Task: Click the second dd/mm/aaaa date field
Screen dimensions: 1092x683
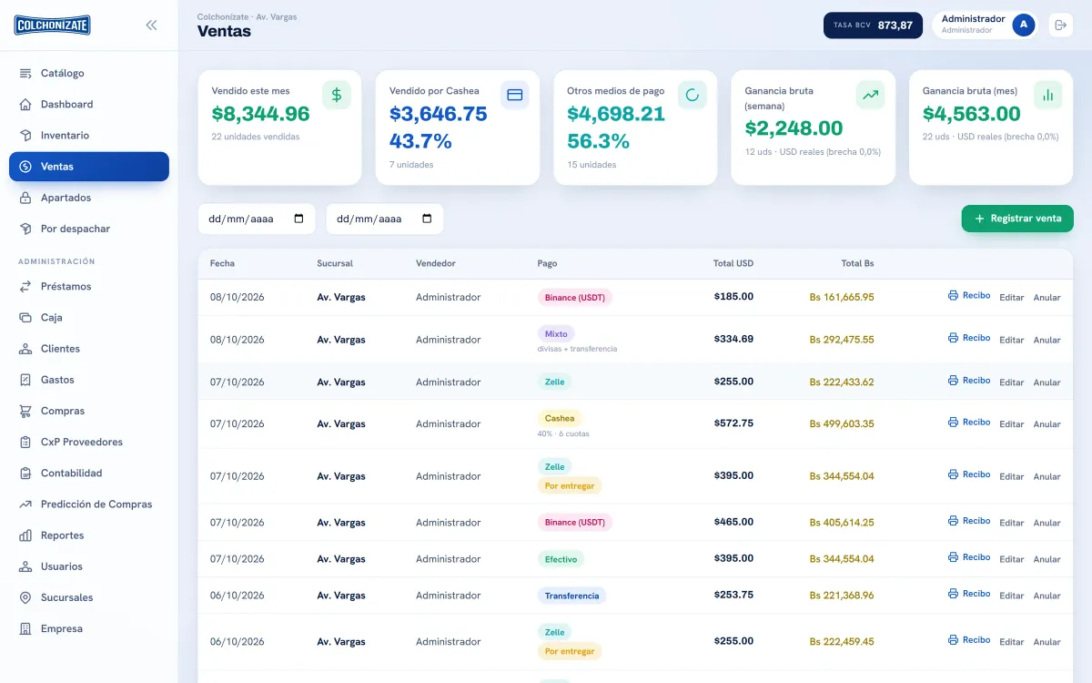Action: (385, 219)
